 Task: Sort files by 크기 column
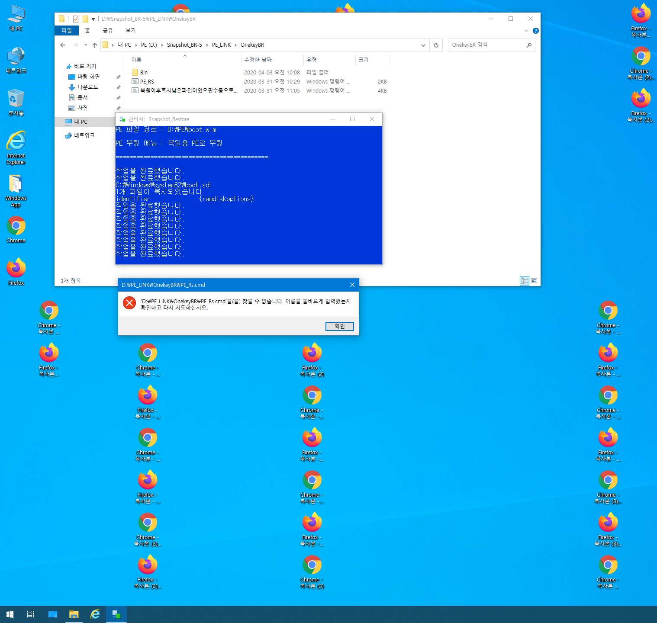[373, 60]
